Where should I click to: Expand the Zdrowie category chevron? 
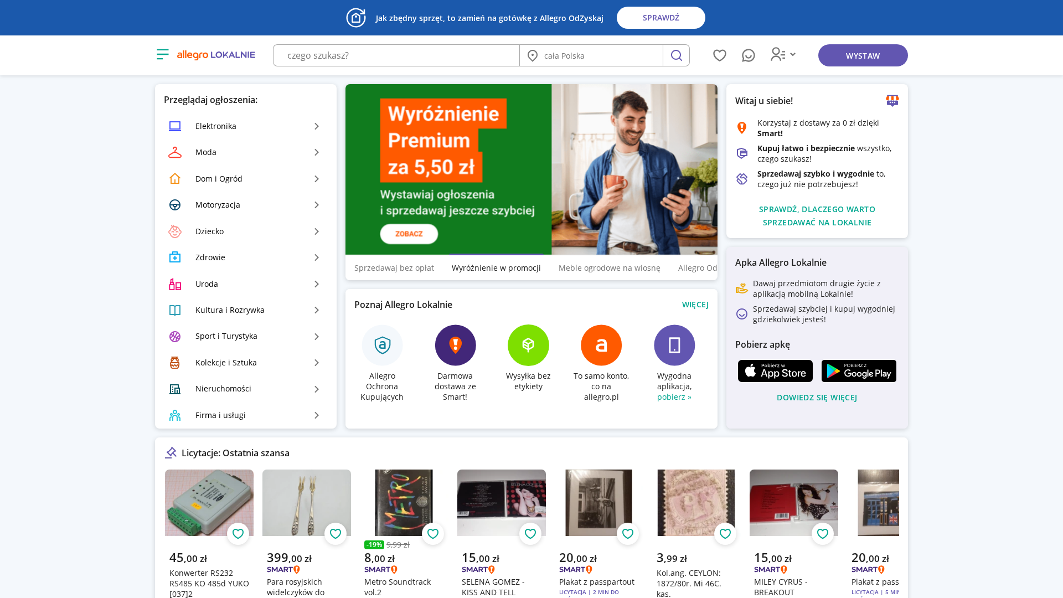[317, 257]
